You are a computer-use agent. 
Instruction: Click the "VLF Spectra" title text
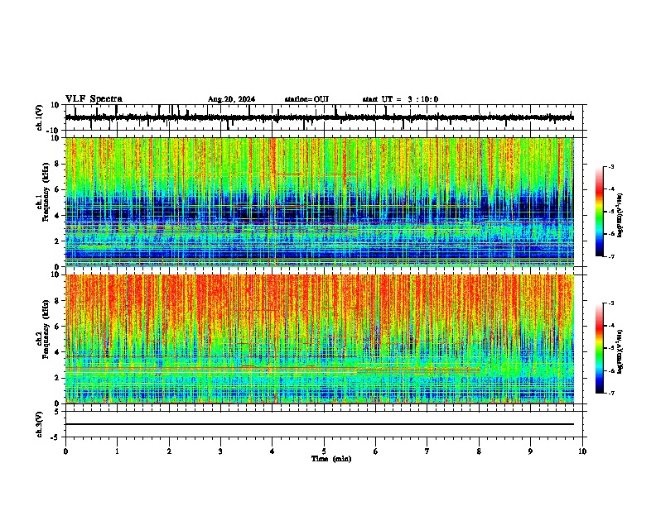tap(94, 99)
